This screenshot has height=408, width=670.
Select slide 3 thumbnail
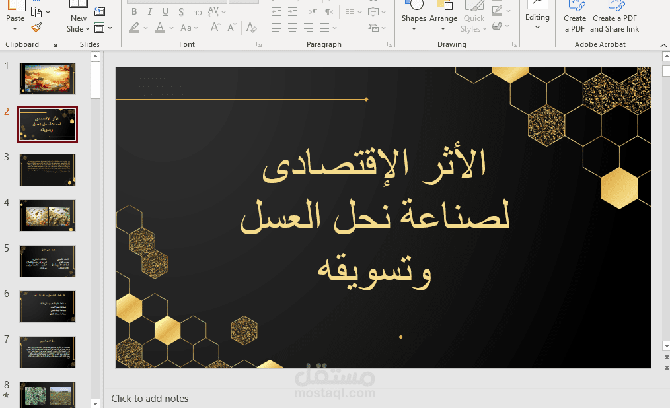click(x=48, y=170)
